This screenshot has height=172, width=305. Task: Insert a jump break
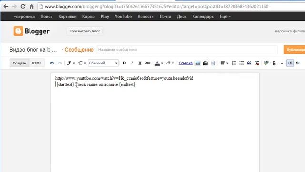tap(213, 63)
